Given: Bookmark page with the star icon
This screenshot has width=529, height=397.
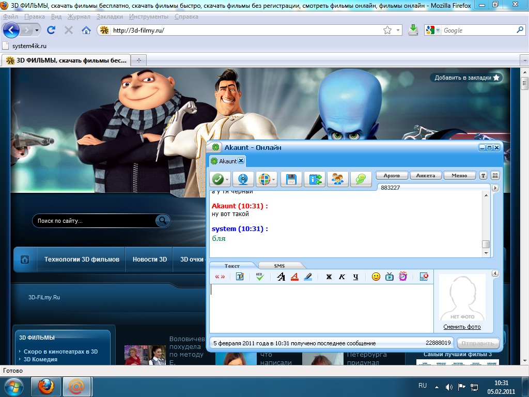Looking at the screenshot, I should 387,30.
